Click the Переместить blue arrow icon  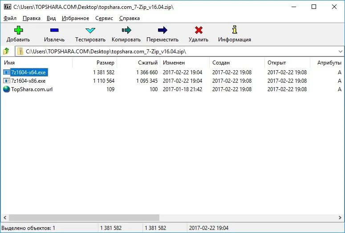tap(162, 30)
